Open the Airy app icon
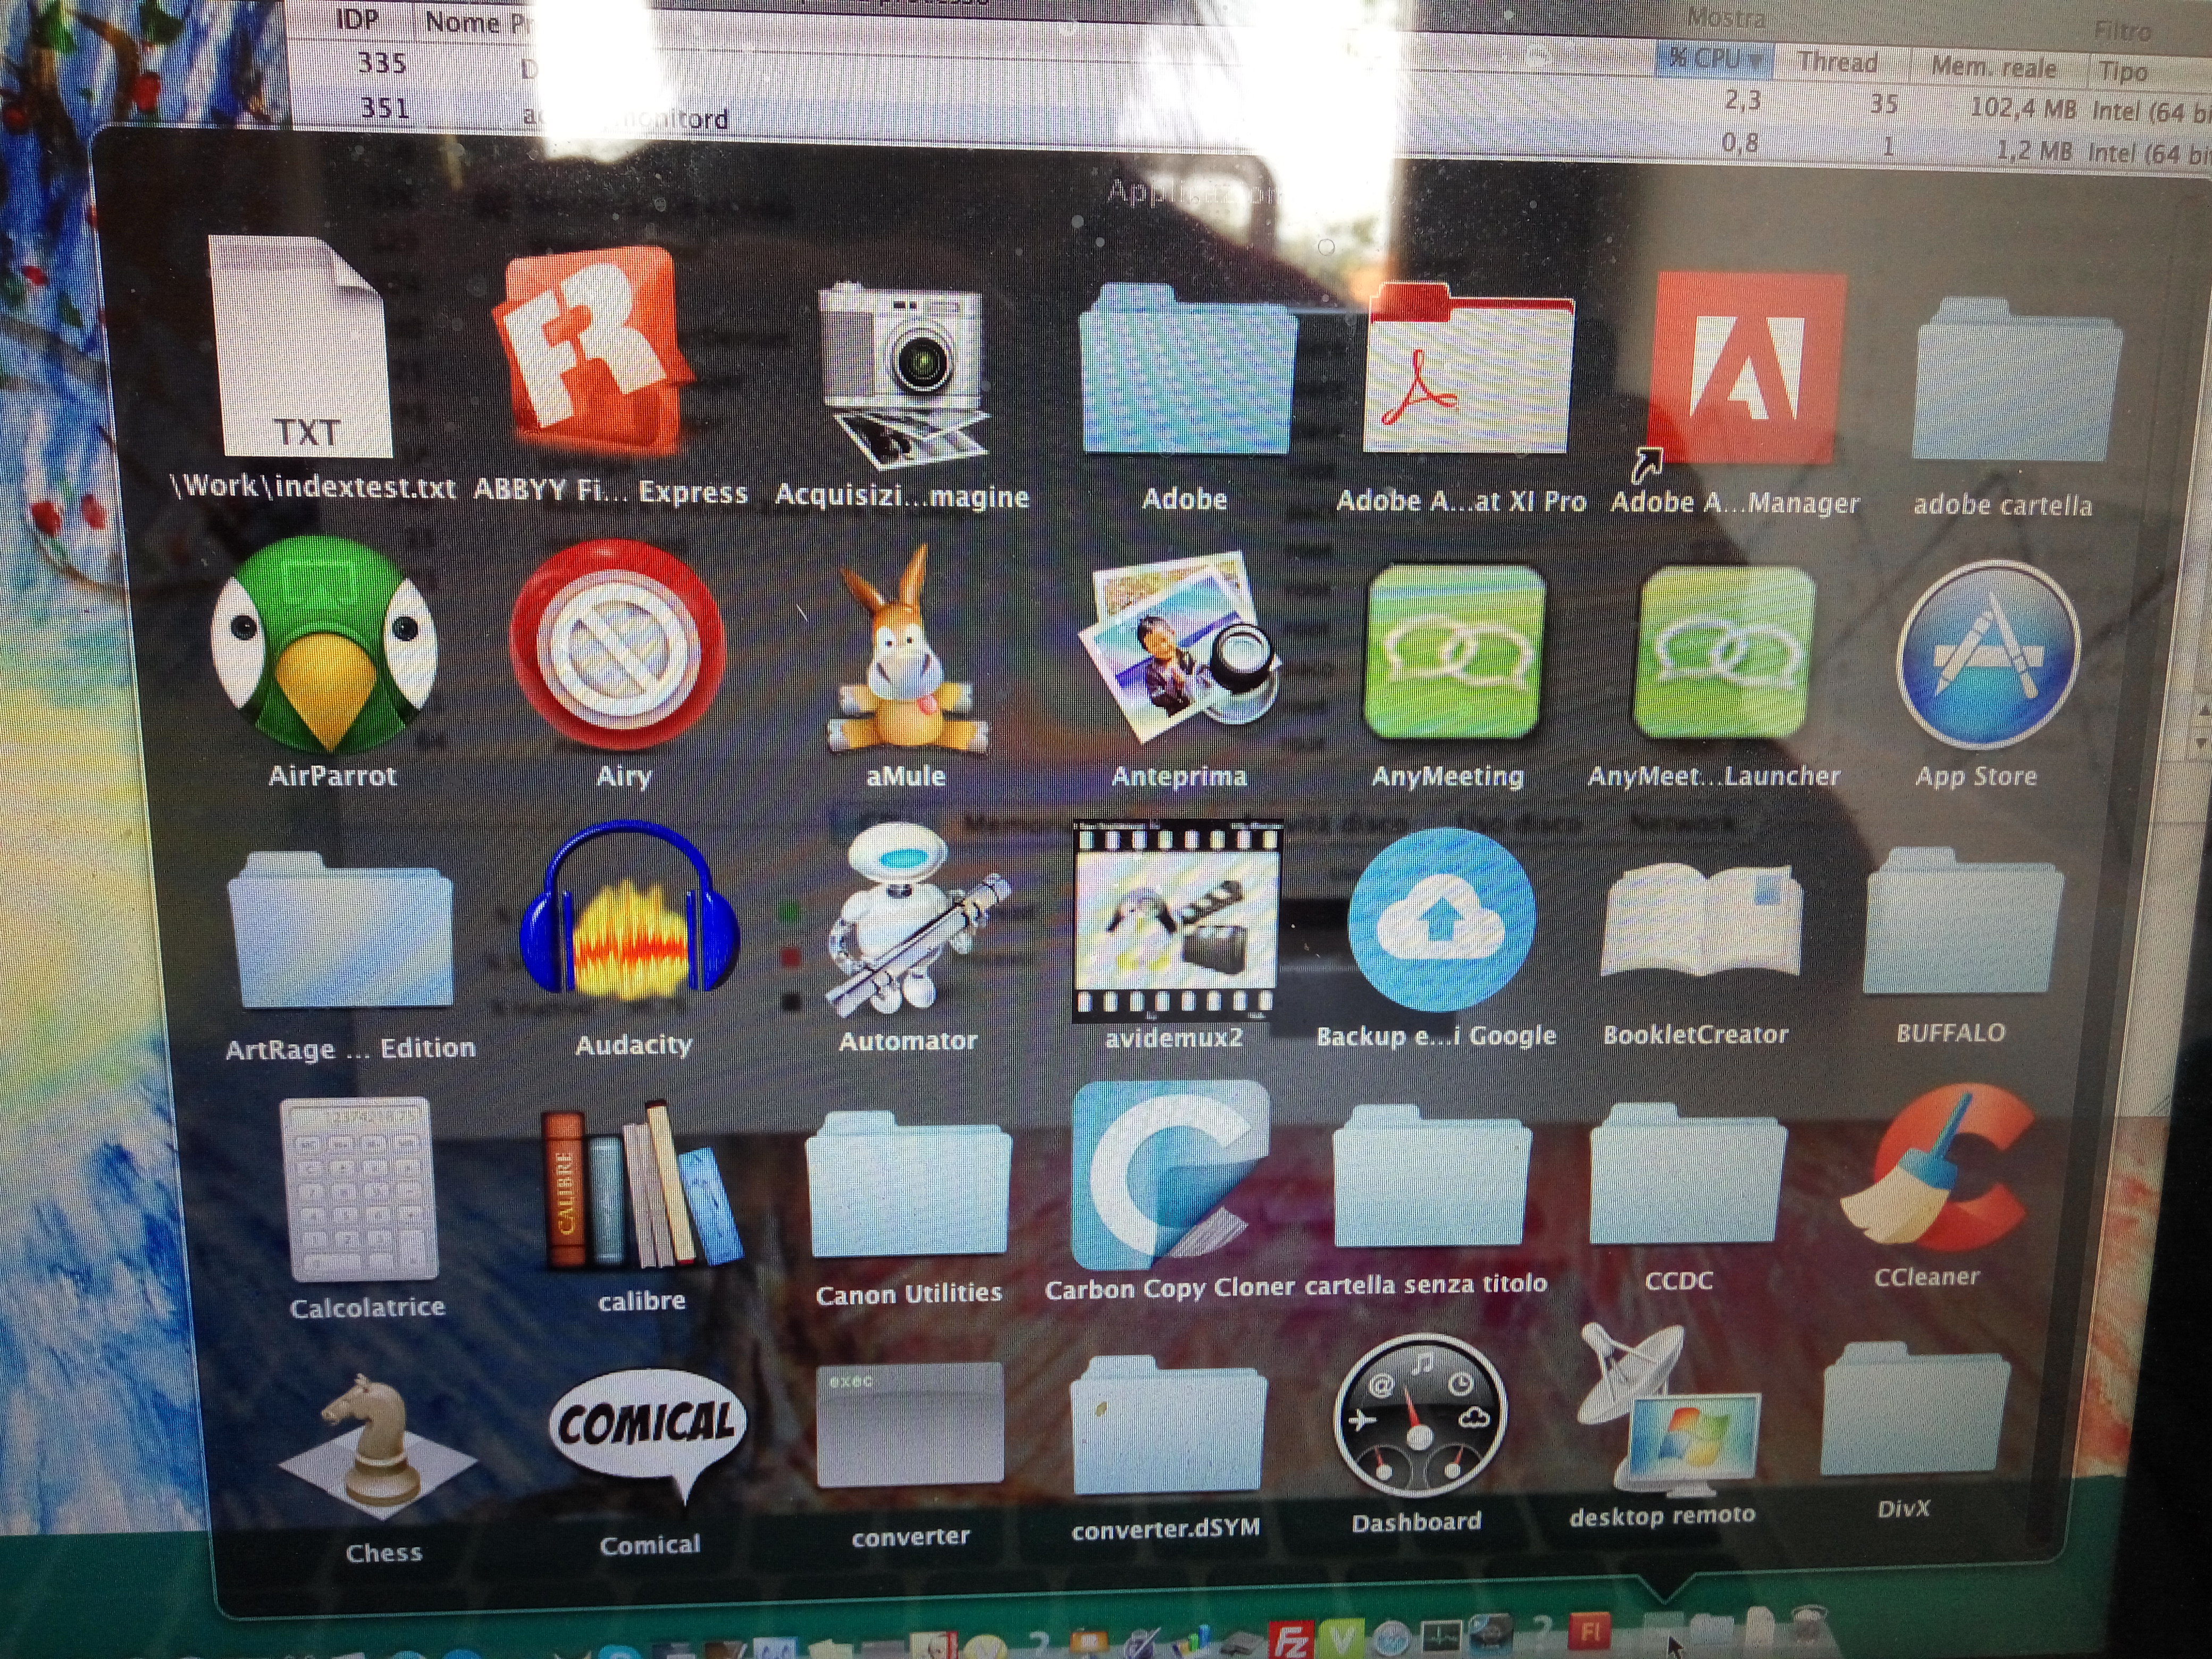This screenshot has height=1659, width=2212. [618, 645]
